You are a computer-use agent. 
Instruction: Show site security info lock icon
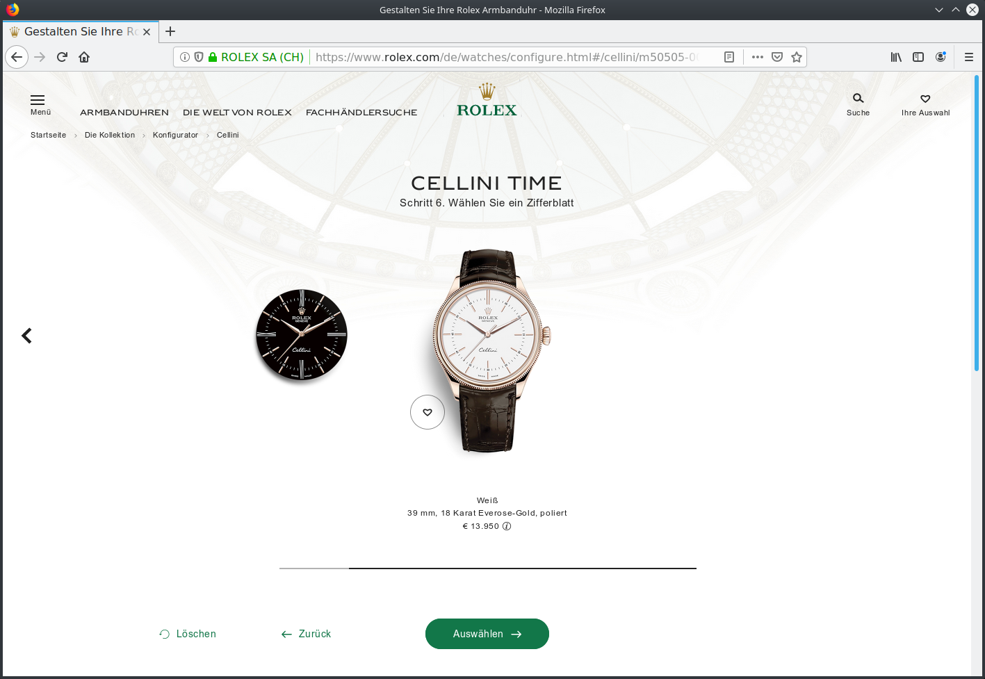click(x=213, y=57)
